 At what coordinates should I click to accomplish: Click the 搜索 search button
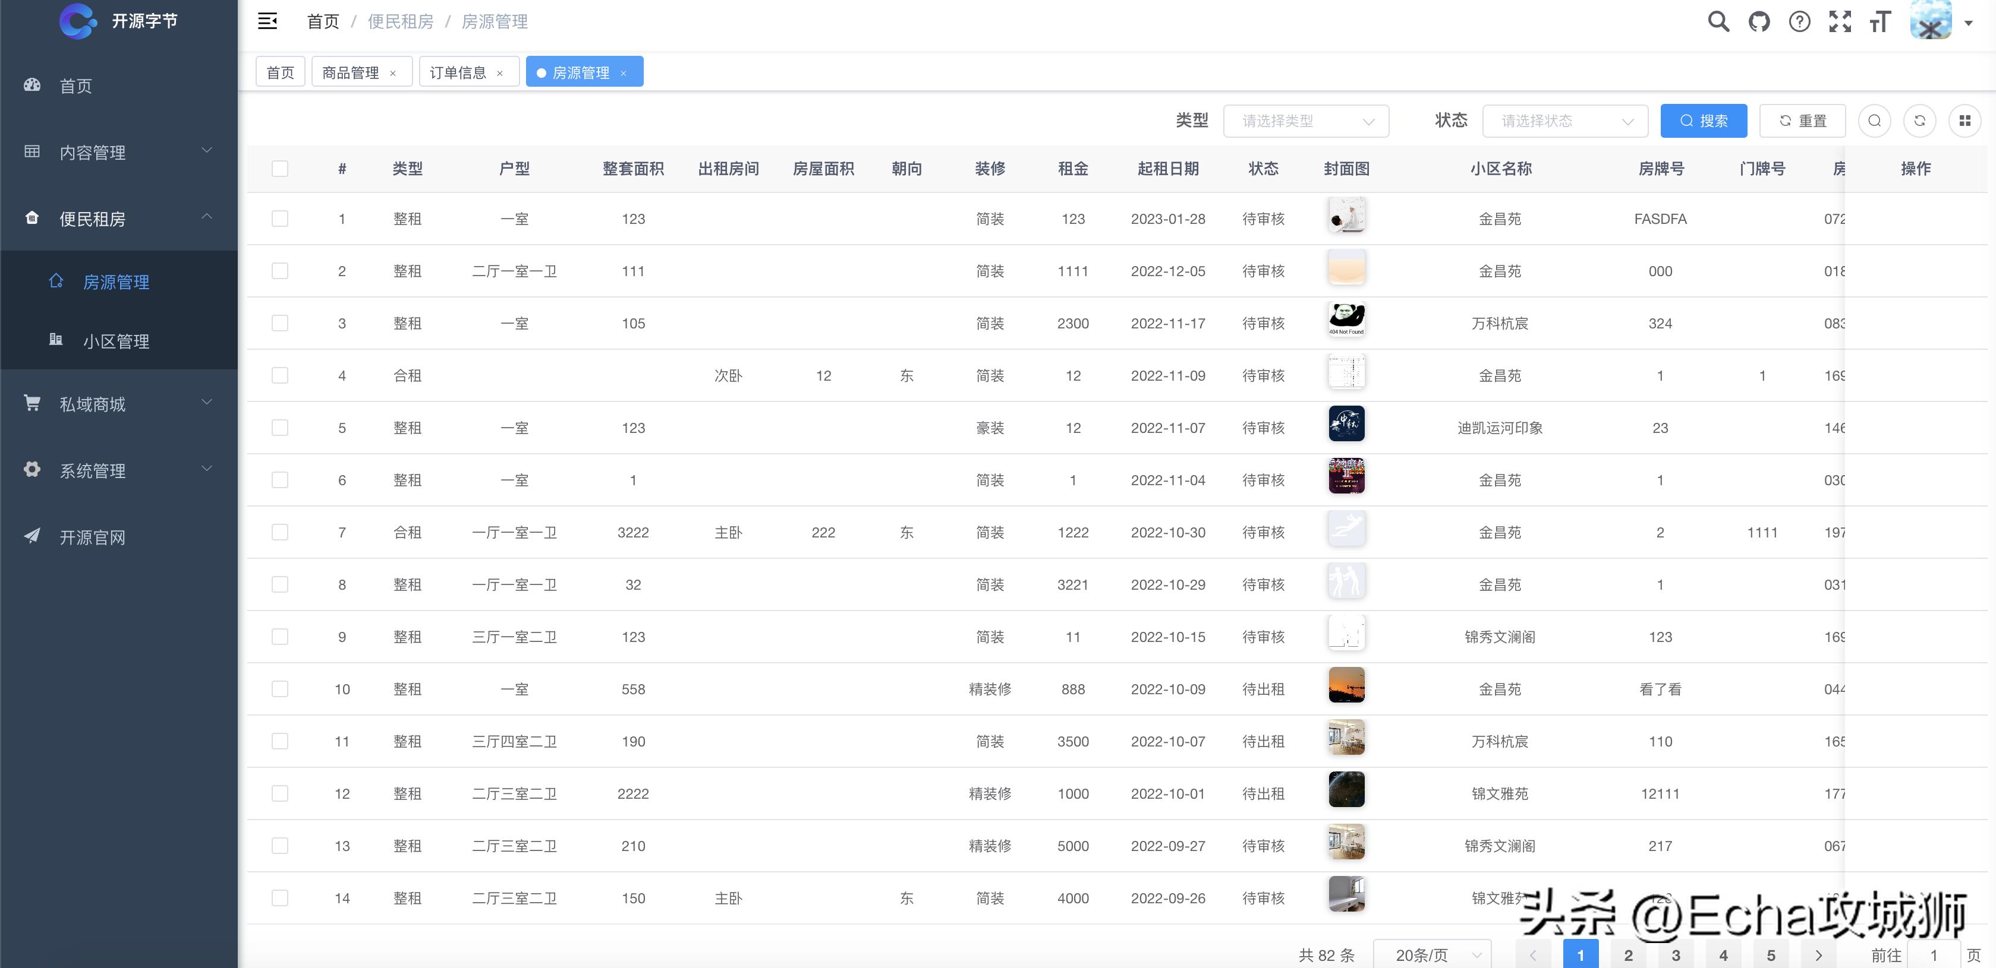click(x=1704, y=121)
